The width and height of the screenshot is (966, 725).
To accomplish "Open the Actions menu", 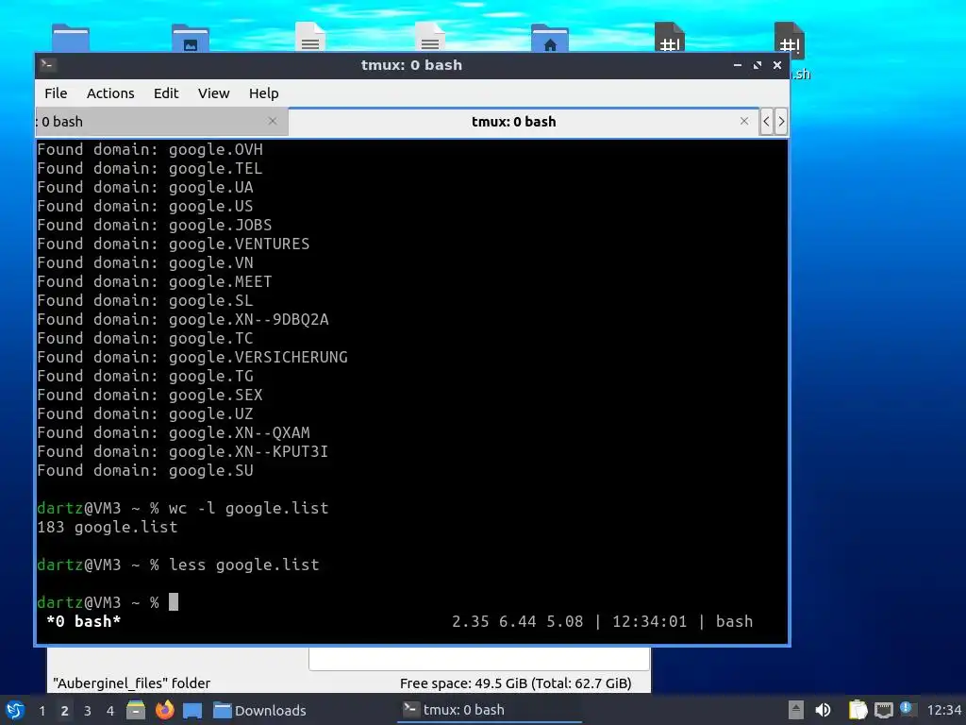I will tap(110, 93).
